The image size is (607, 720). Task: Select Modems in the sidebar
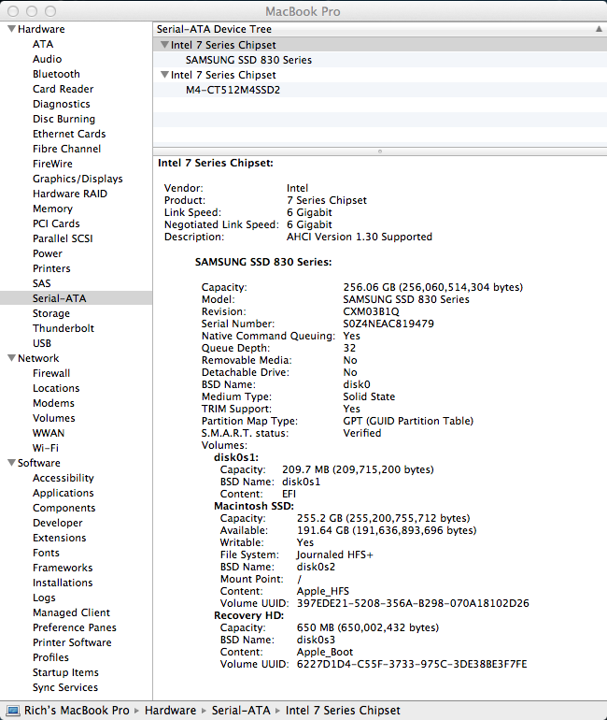53,403
